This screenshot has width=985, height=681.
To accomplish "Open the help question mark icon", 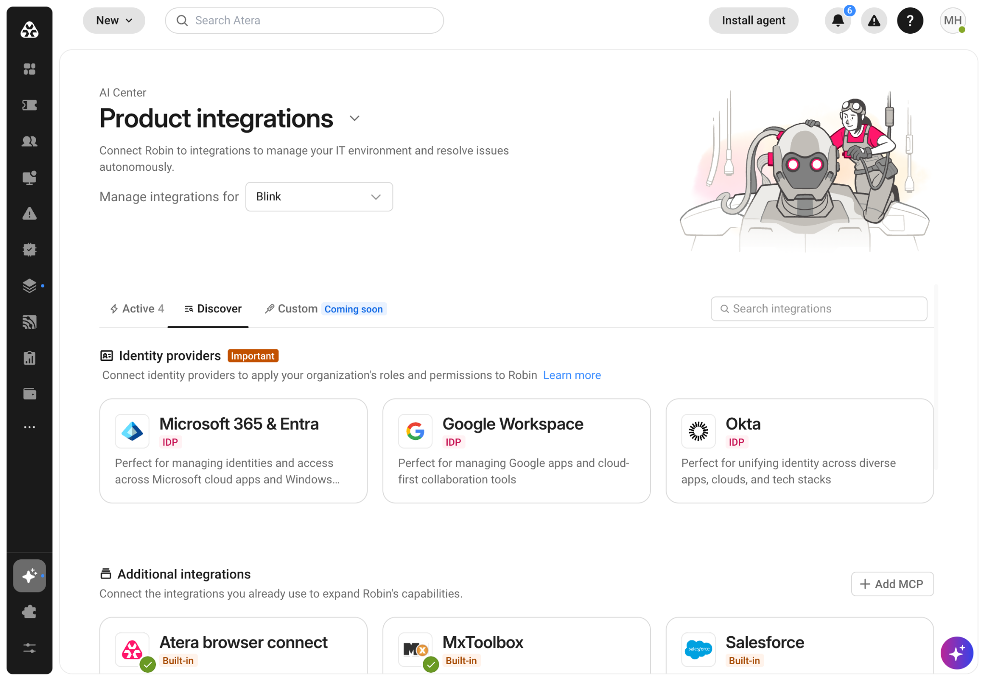I will (910, 21).
